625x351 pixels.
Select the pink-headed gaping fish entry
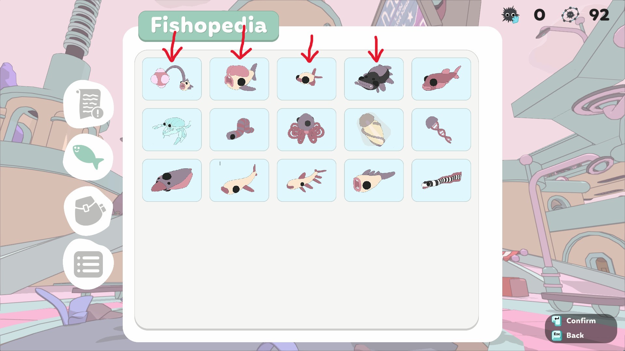click(239, 79)
